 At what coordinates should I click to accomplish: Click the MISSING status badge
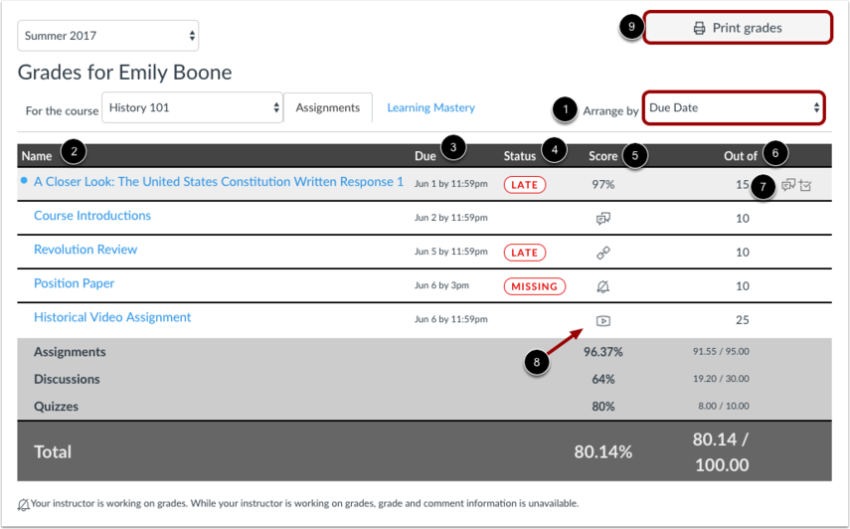coord(534,286)
